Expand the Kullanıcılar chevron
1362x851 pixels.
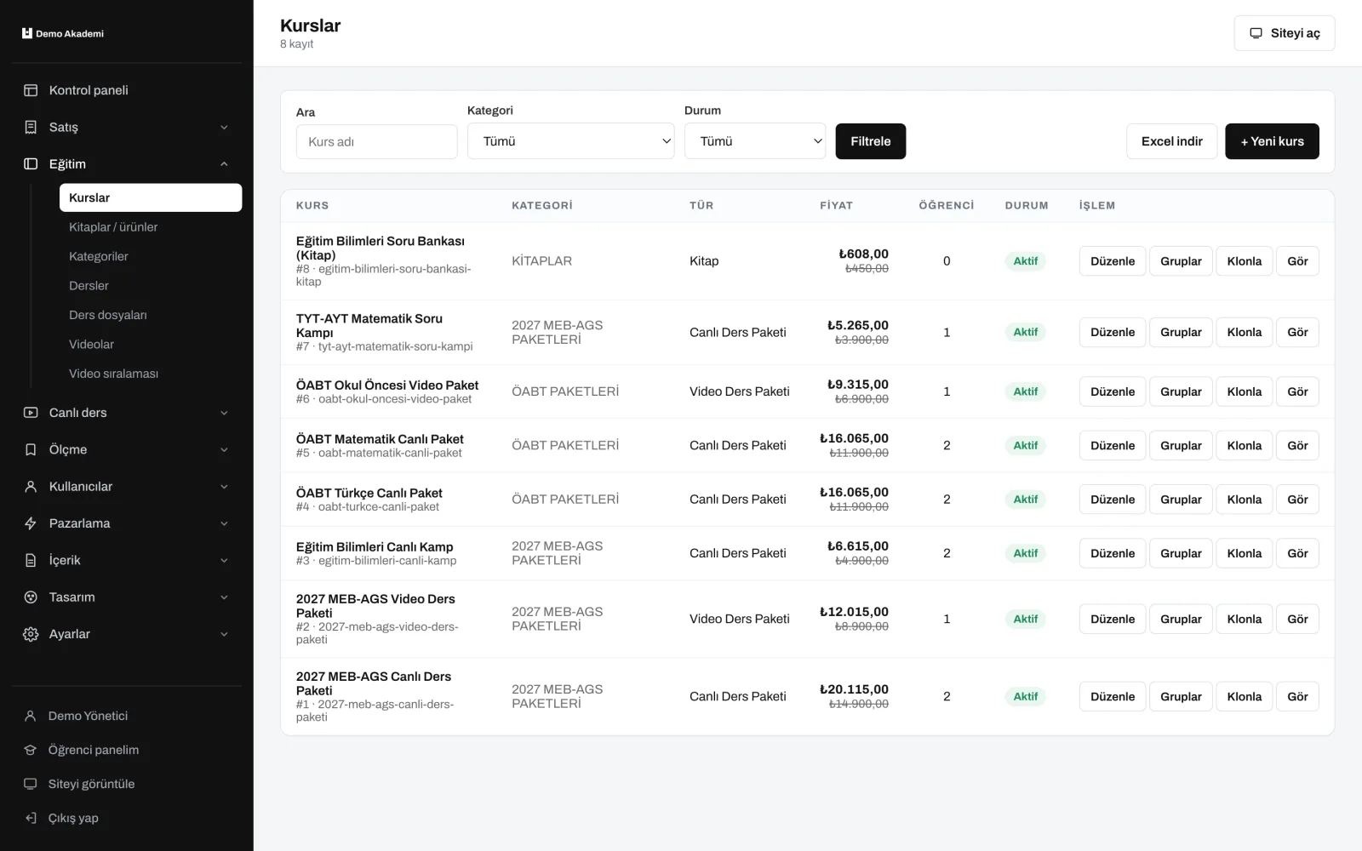pos(224,487)
